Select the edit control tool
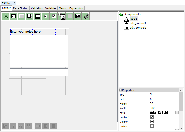Image resolution: width=185 pixels, height=132 pixels. pos(14,16)
